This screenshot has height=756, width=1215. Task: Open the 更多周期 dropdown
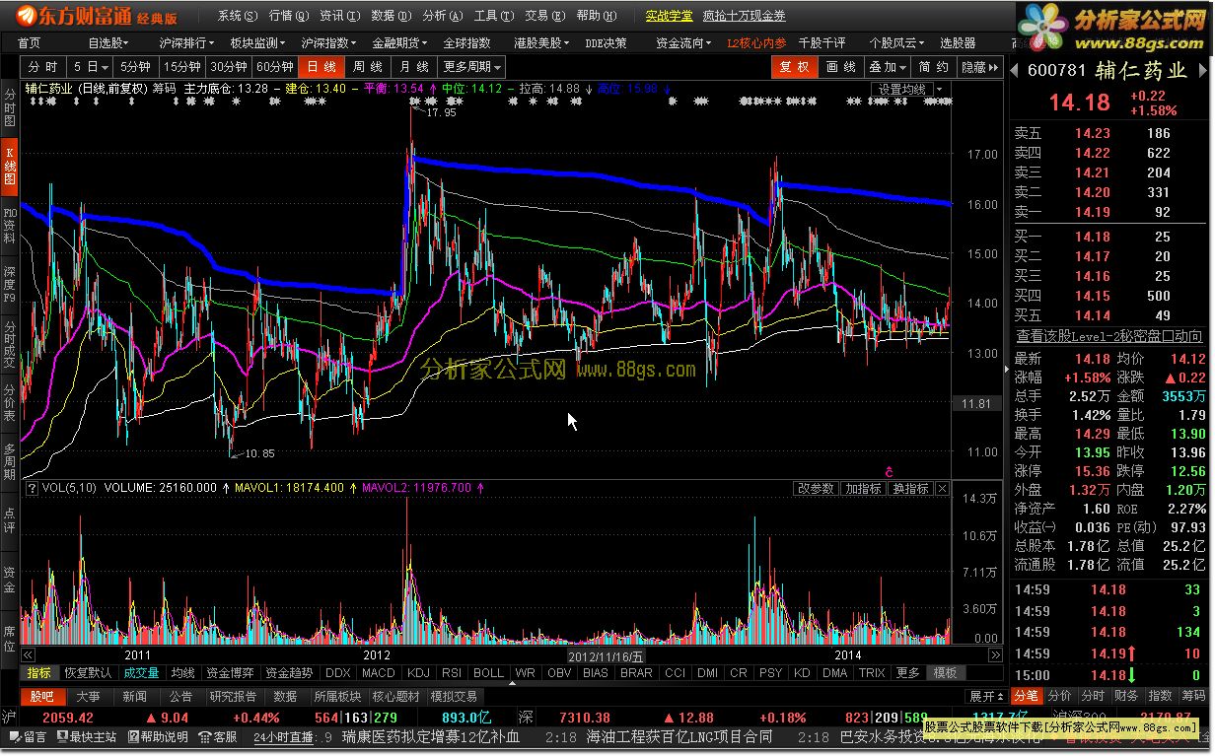[x=472, y=67]
